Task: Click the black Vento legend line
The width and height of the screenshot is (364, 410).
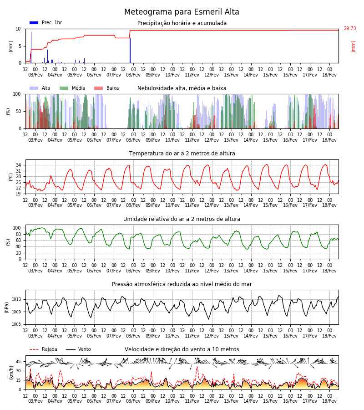Action: [71, 349]
